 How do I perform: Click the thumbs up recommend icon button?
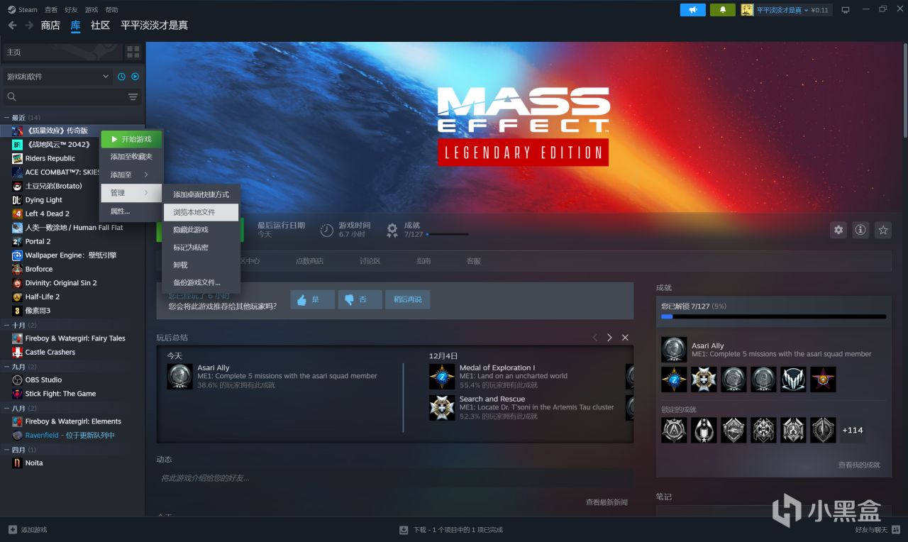pyautogui.click(x=312, y=299)
